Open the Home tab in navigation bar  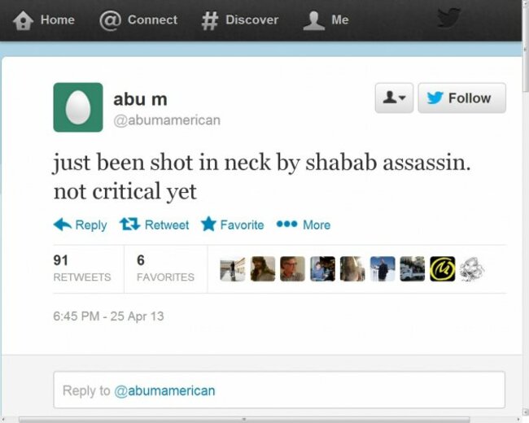[43, 20]
